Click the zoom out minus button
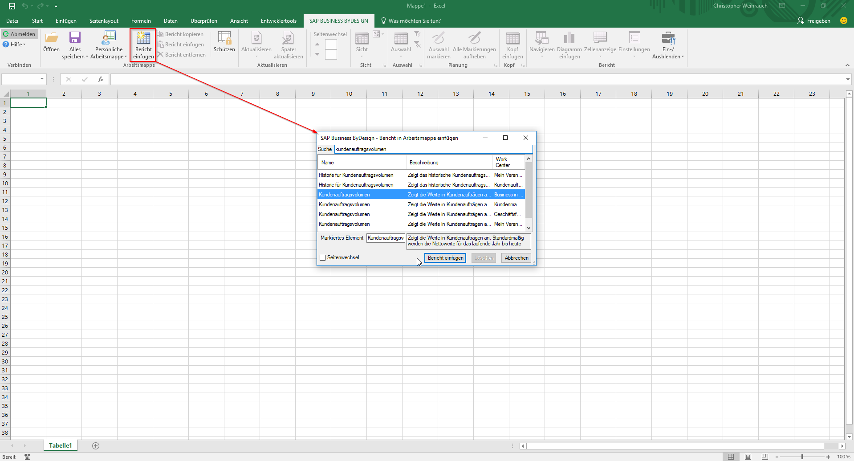 (x=777, y=457)
